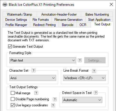This screenshot has height=111, width=116.
Task: Select the Device Settings tab
Action: click(16, 20)
